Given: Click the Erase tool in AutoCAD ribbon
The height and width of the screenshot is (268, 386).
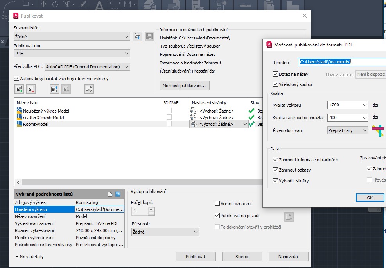Looking at the screenshot, I should pyautogui.click(x=83, y=4).
